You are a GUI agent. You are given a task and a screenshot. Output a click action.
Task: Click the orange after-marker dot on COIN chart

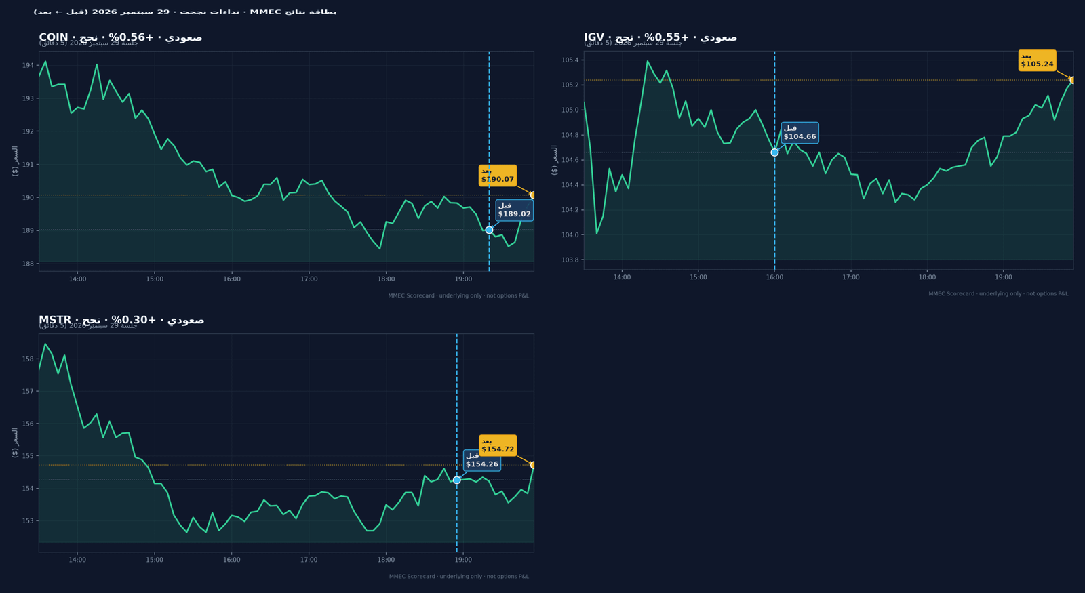click(533, 195)
